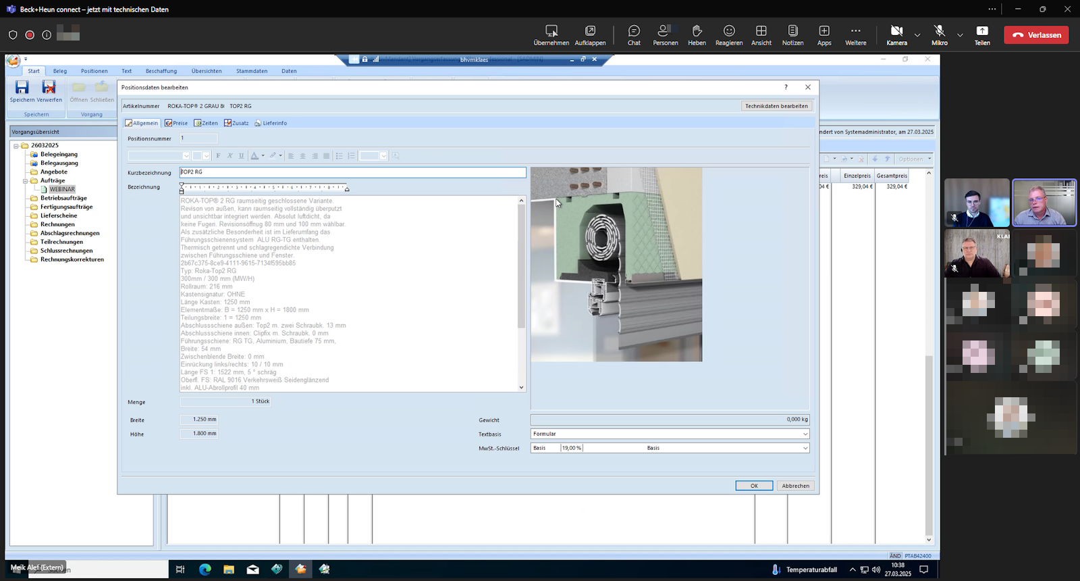Collapse the 26032025 tree node
This screenshot has height=581, width=1080.
[16, 145]
